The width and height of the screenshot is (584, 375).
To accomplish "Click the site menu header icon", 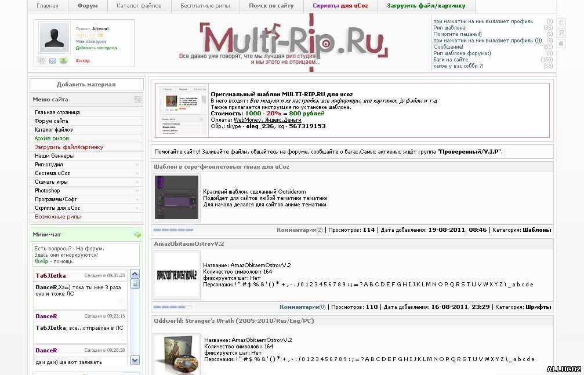I will [137, 100].
